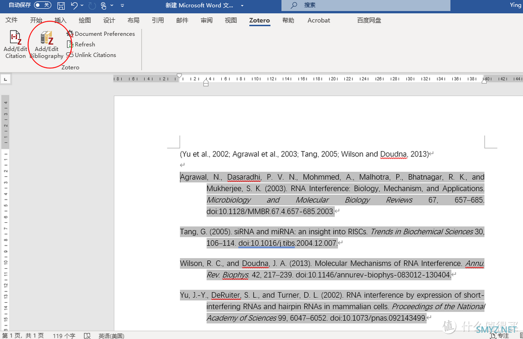Open the Undo history dropdown arrow
Screen dimensions: 523x339
point(82,5)
